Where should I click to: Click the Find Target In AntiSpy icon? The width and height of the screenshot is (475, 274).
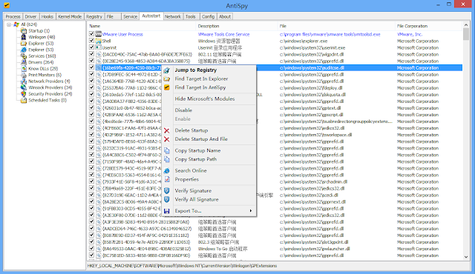[166, 87]
